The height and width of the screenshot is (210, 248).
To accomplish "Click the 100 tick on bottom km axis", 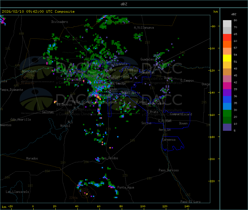I will coord(143,206).
